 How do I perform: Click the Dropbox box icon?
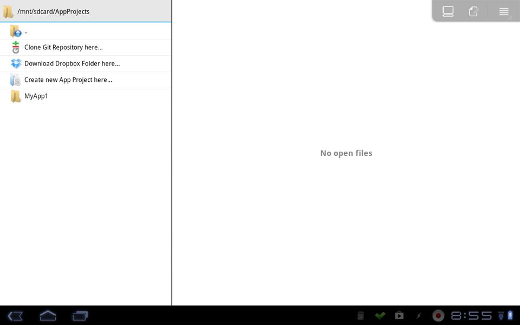pyautogui.click(x=16, y=64)
